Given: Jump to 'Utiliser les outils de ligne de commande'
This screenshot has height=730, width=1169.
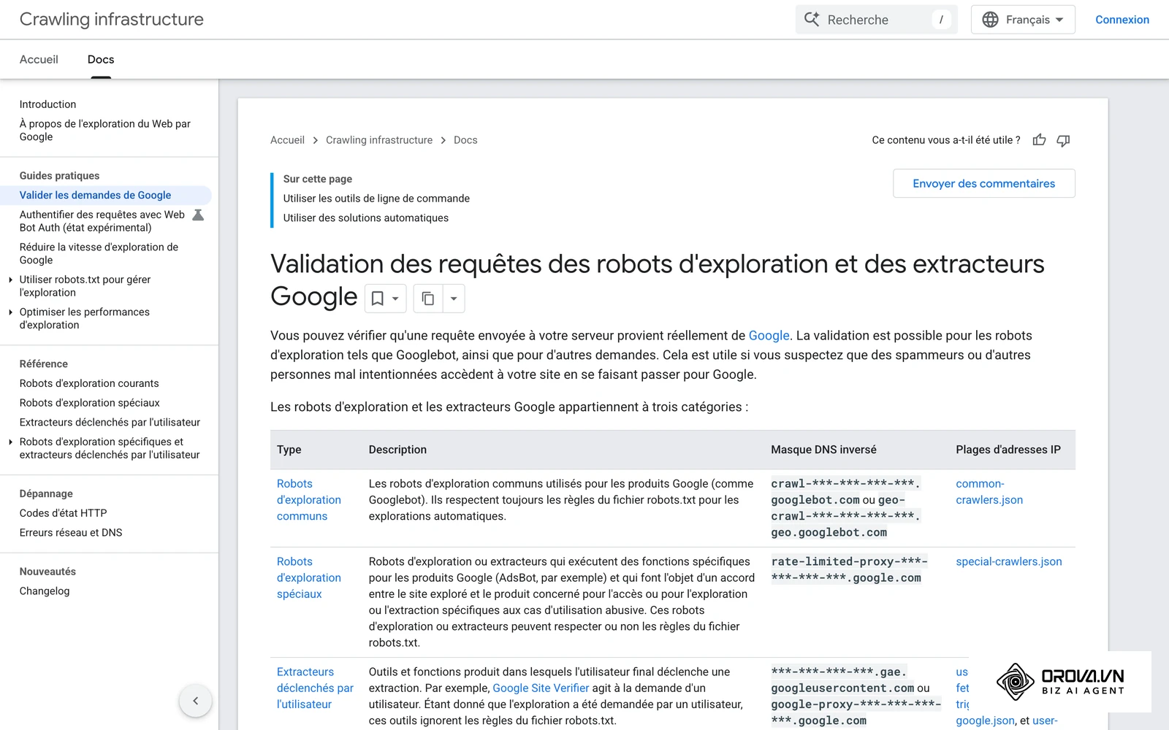Looking at the screenshot, I should tap(376, 199).
